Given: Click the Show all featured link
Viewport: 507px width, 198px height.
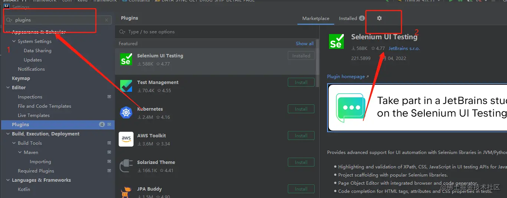Looking at the screenshot, I should [304, 44].
